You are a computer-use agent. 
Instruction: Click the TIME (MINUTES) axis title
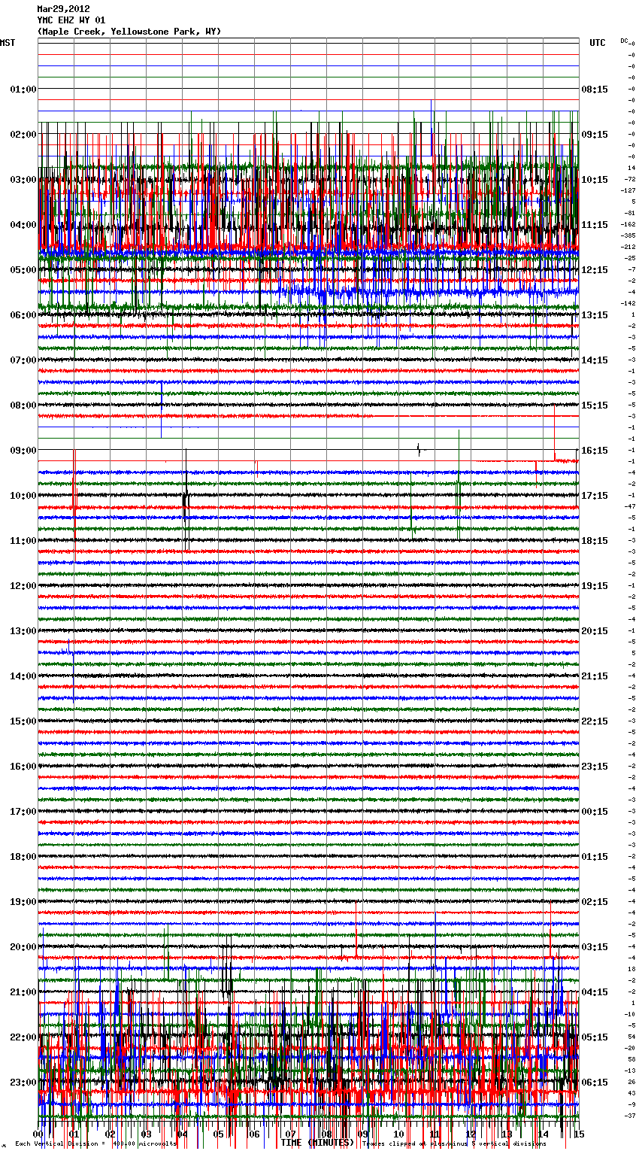[317, 1143]
